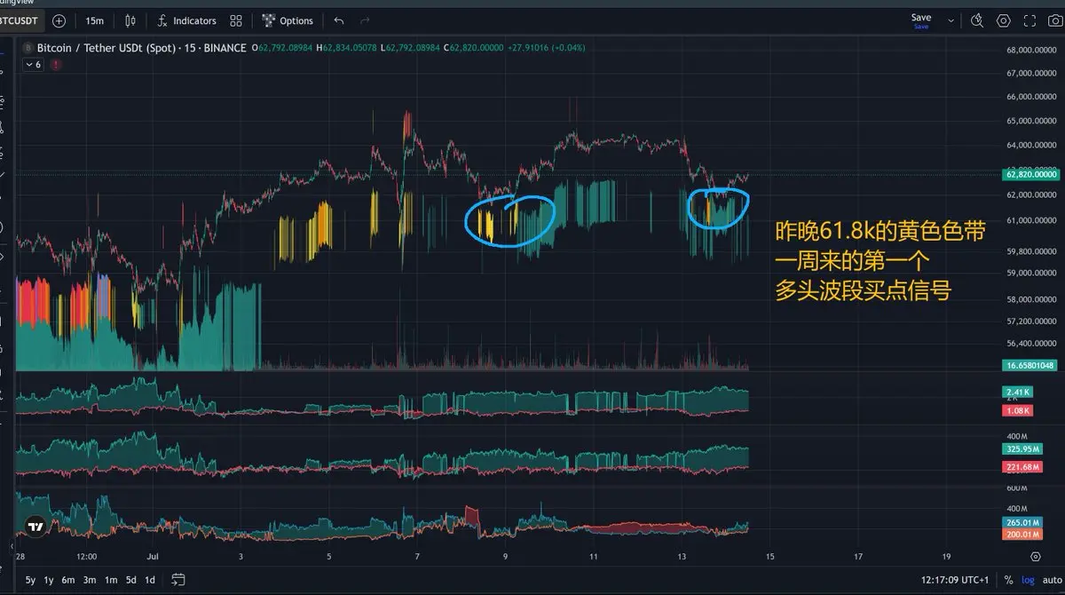This screenshot has height=595, width=1065.
Task: Open the Indicators dialog
Action: coord(186,20)
